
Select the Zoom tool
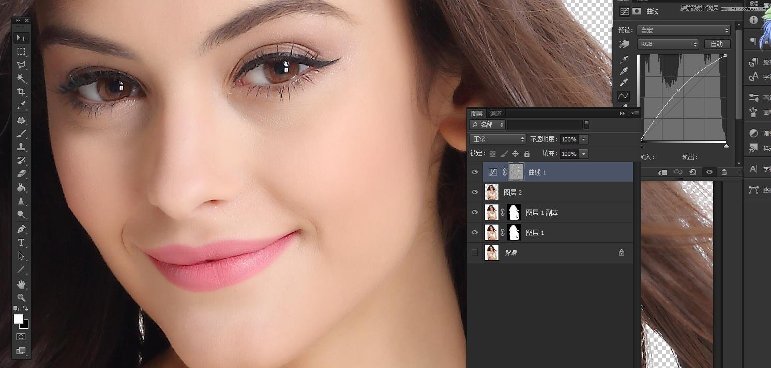tap(21, 298)
